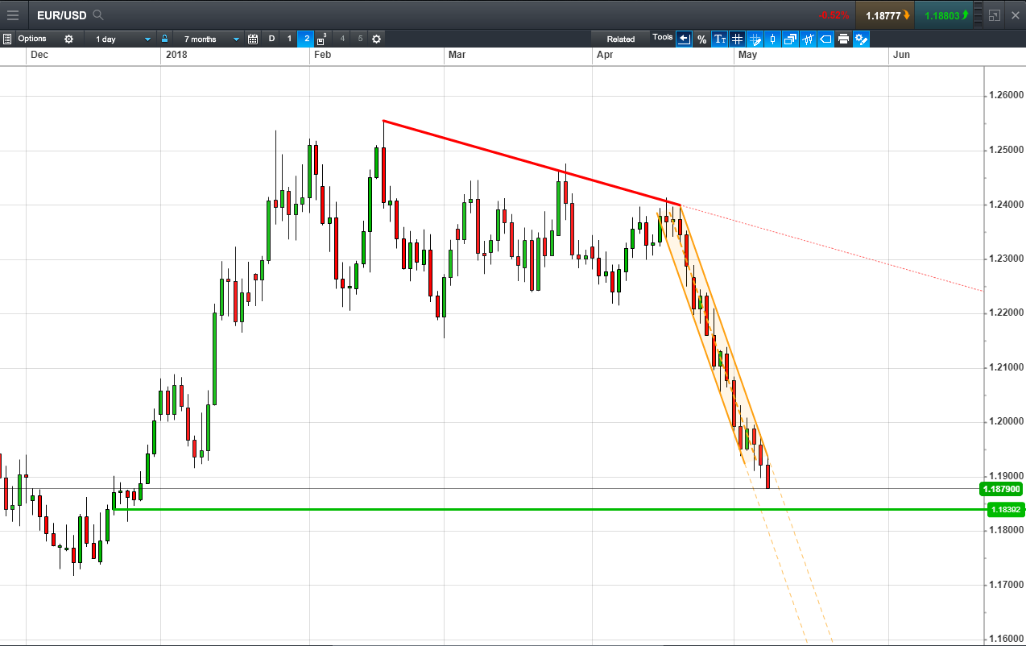Screen dimensions: 1026x646
Task: Click the Feb label on time axis
Action: (x=323, y=55)
